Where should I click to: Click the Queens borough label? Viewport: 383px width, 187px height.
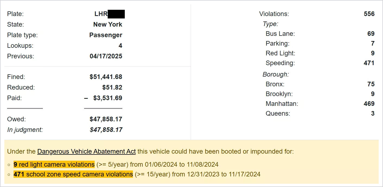click(278, 113)
